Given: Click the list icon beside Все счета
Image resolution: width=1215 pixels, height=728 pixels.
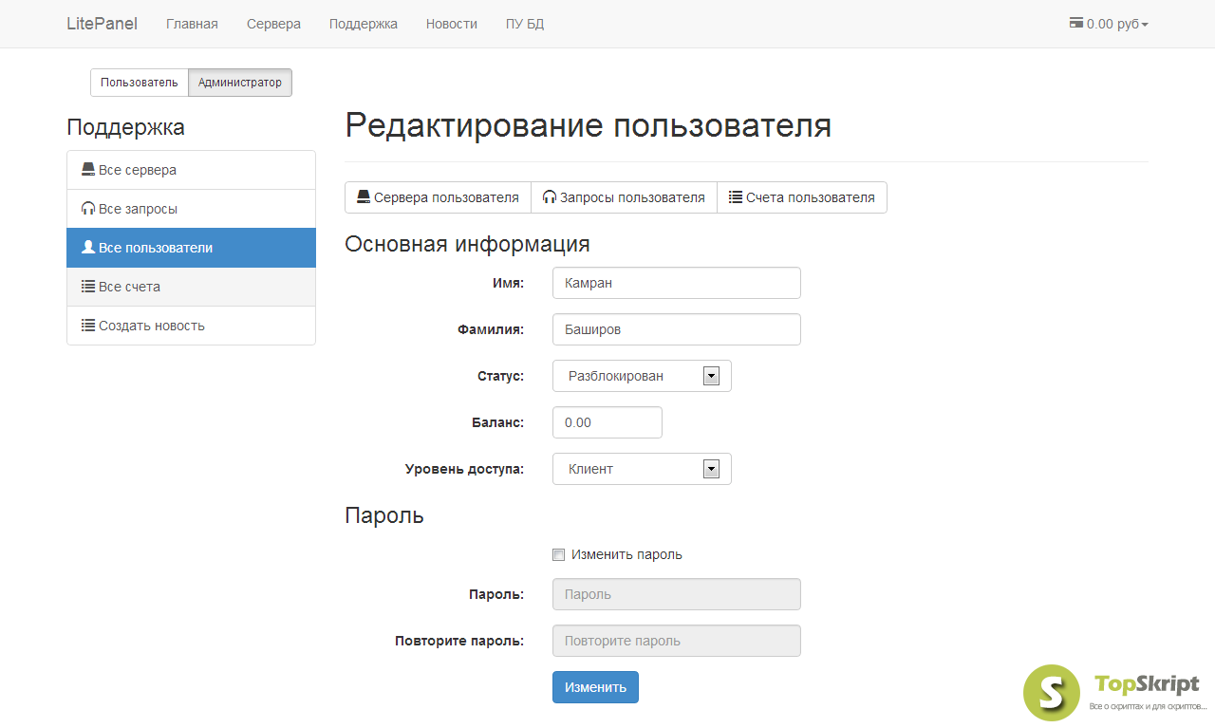Looking at the screenshot, I should pos(88,287).
